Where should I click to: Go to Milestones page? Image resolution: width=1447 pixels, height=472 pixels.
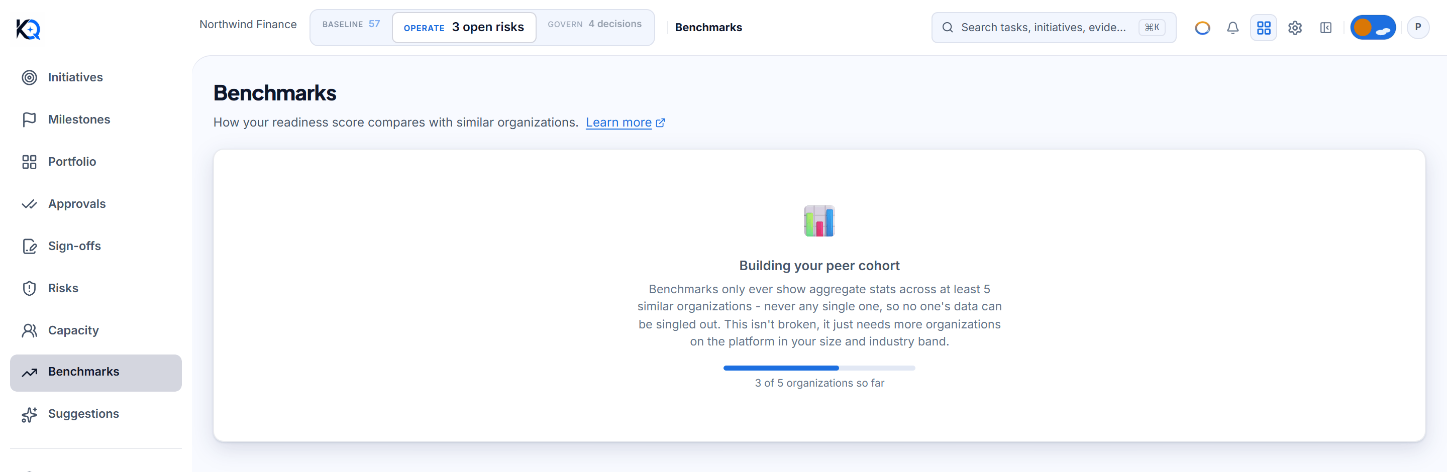[95, 120]
